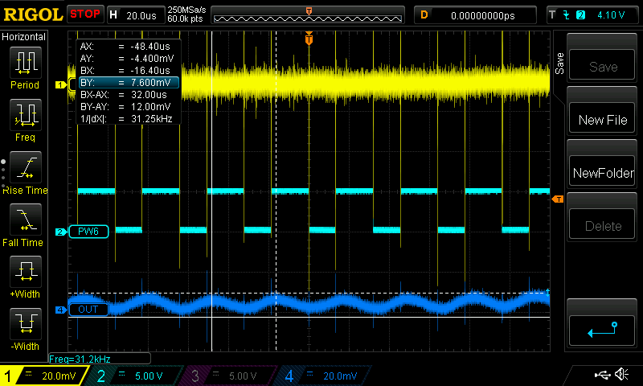Select the Rise Time measurement icon

[26, 167]
